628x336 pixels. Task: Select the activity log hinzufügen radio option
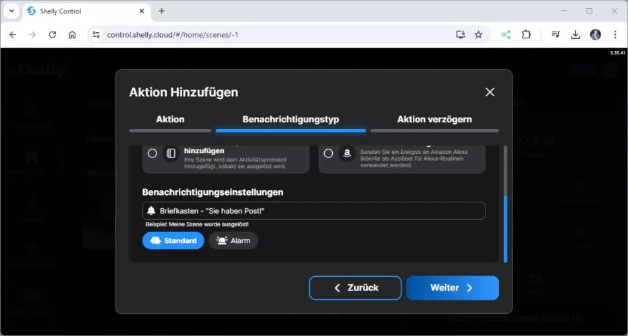pyautogui.click(x=153, y=153)
